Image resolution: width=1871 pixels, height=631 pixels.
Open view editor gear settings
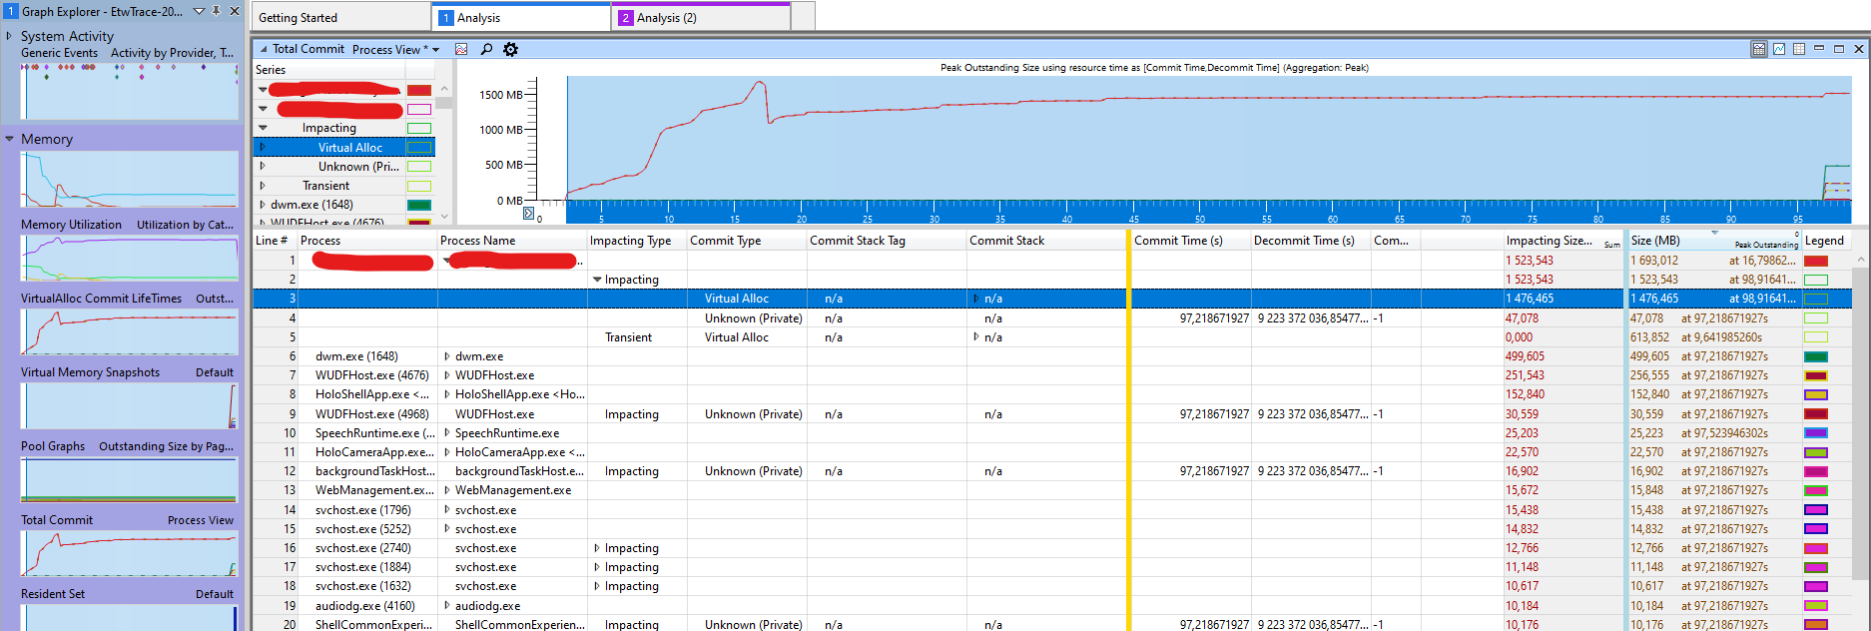[x=510, y=49]
